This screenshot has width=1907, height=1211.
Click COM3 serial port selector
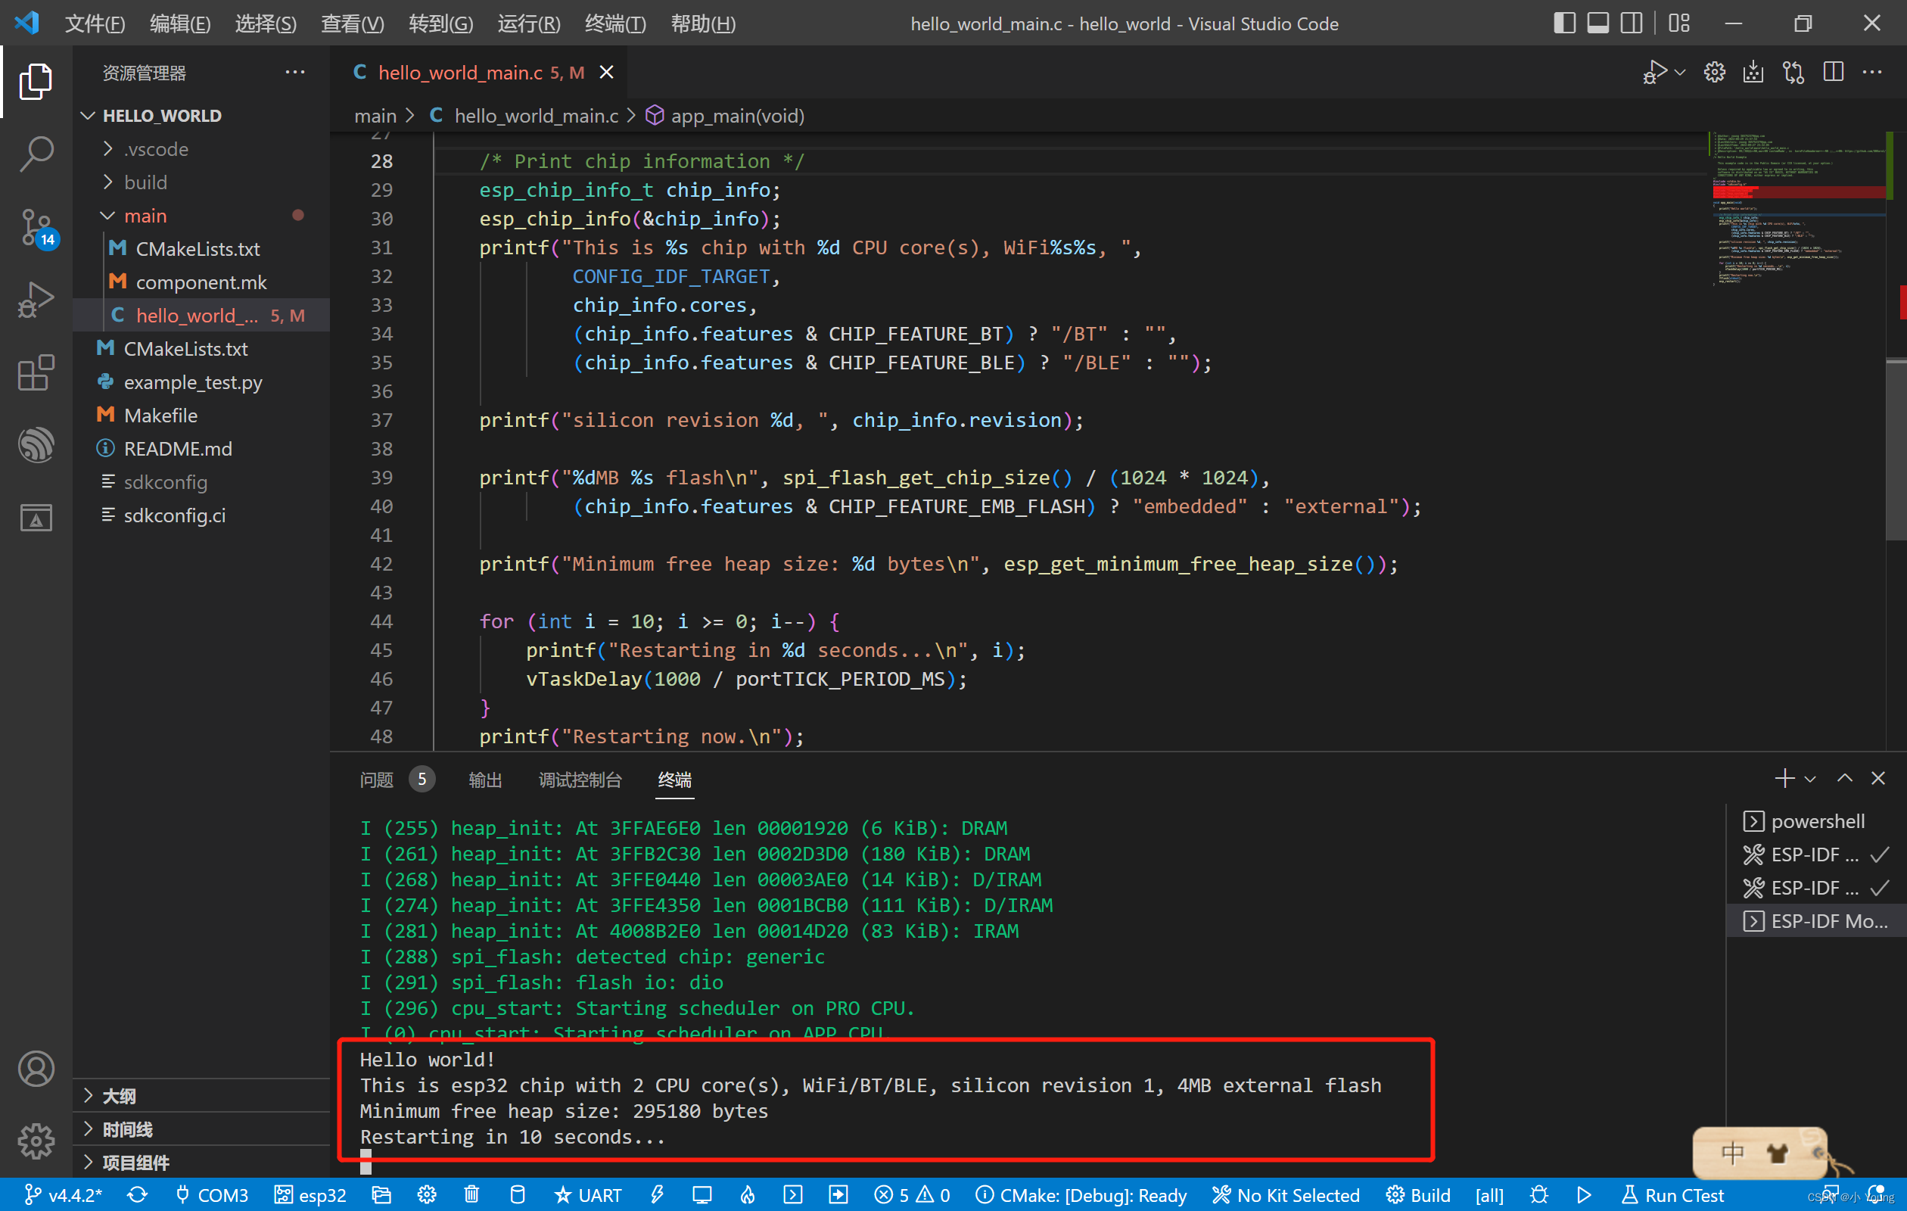click(212, 1194)
